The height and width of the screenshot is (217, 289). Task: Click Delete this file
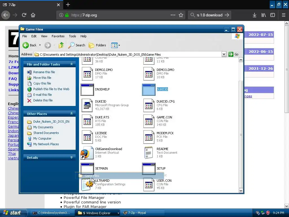(43, 100)
